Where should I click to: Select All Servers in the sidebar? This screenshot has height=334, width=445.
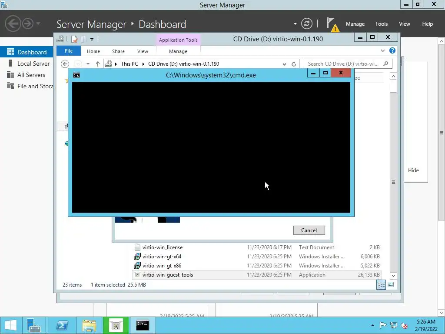click(x=27, y=75)
